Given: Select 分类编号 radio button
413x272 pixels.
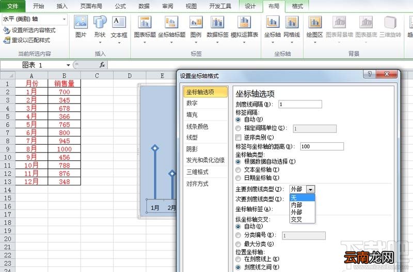Looking at the screenshot, I should pos(238,235).
